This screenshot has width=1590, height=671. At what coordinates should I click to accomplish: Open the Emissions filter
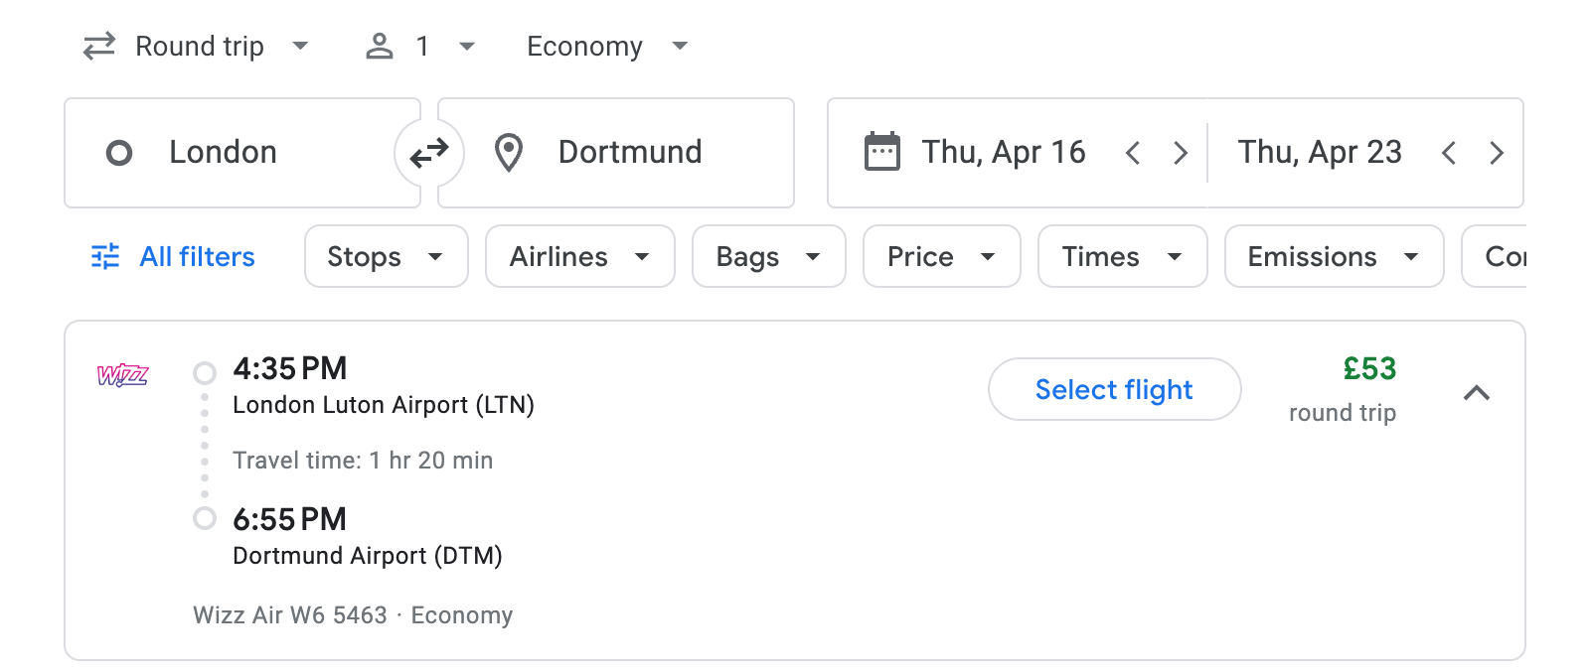pyautogui.click(x=1333, y=256)
